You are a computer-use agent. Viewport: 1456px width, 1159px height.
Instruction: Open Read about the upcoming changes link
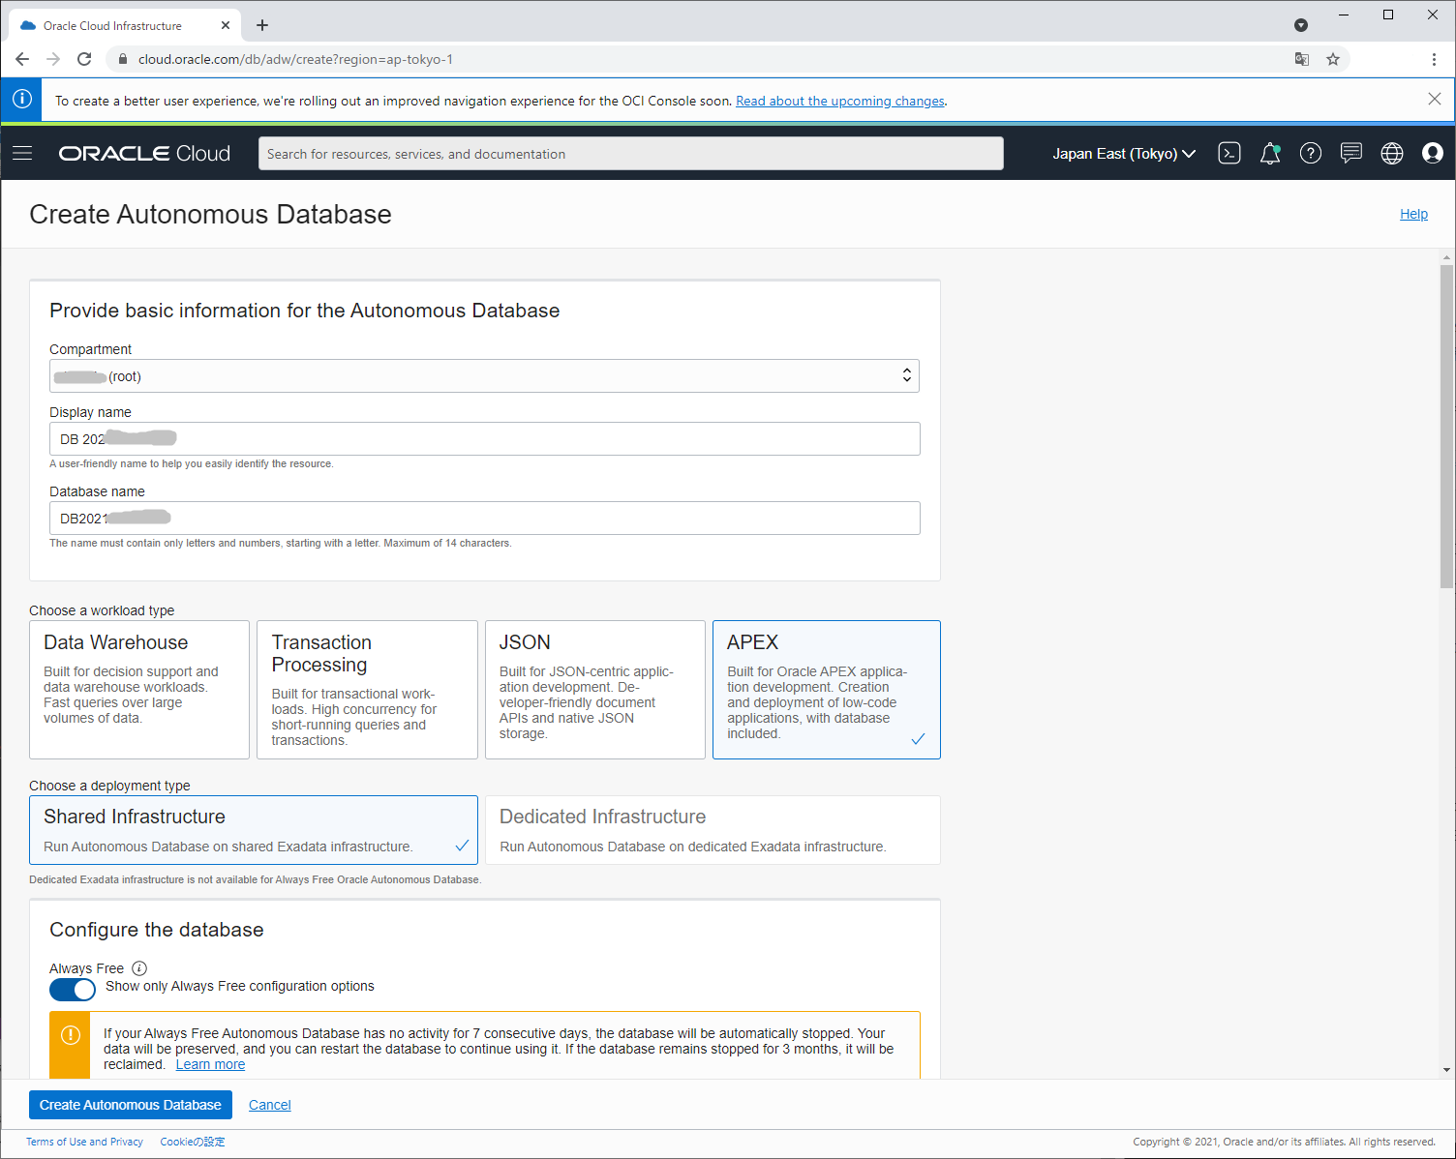pos(840,101)
